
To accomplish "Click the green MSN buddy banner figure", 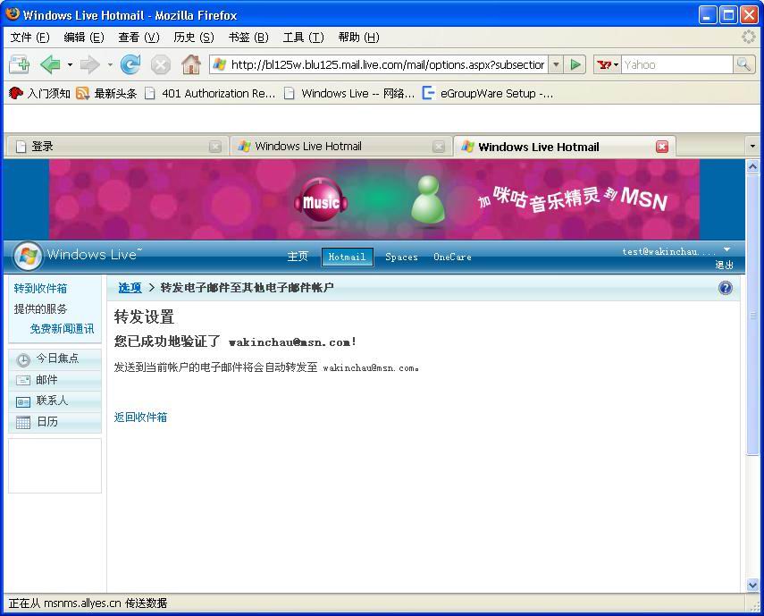I will click(428, 199).
